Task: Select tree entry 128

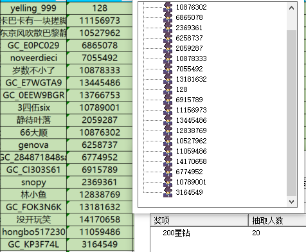Action: point(181,89)
